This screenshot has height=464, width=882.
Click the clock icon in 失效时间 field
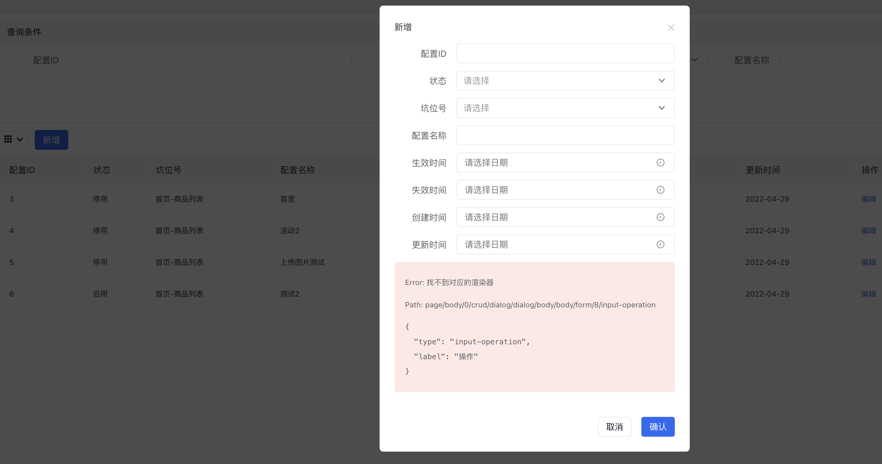point(661,190)
